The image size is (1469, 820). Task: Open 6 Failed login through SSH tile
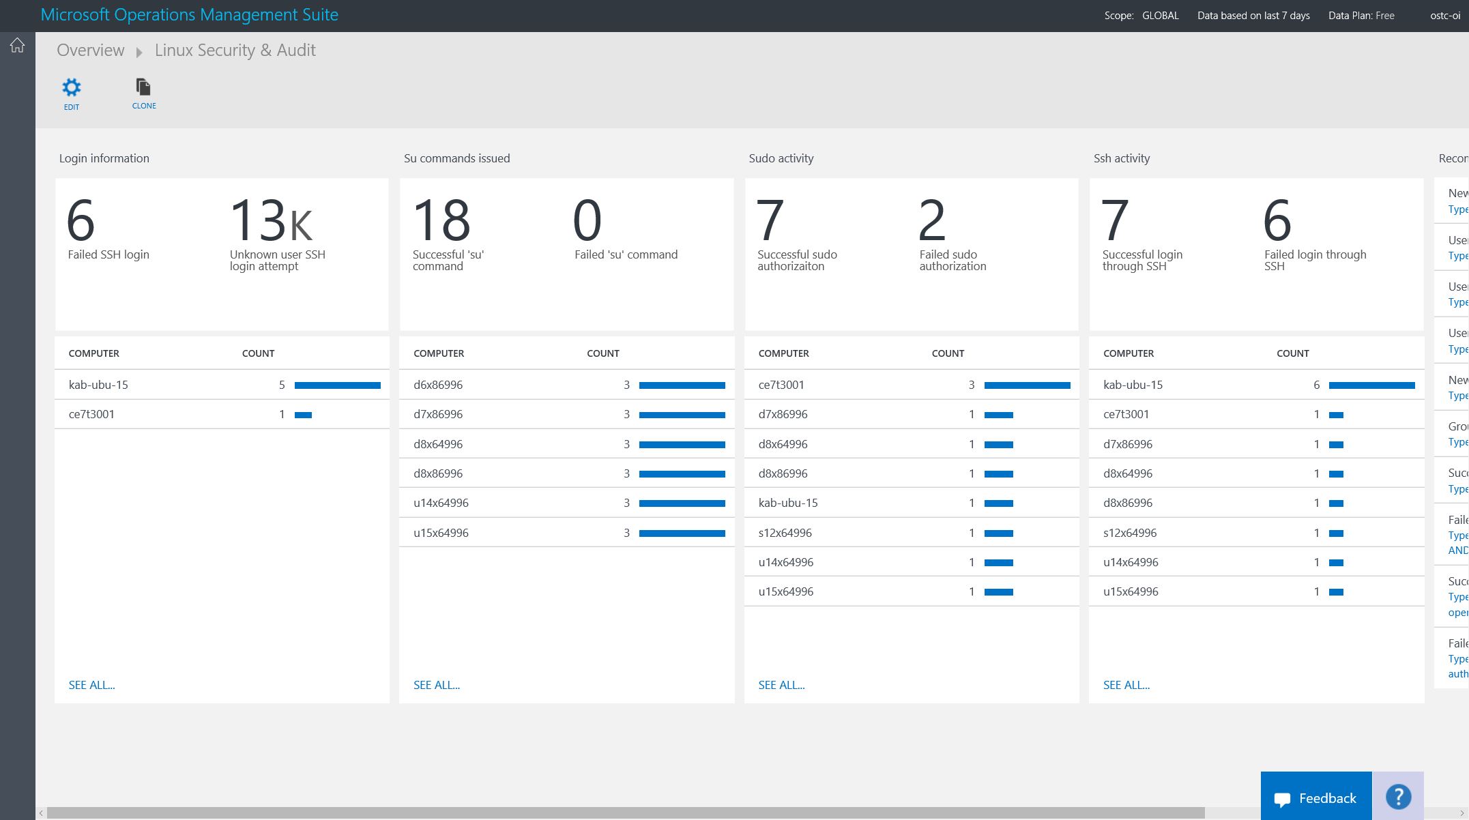(x=1315, y=234)
